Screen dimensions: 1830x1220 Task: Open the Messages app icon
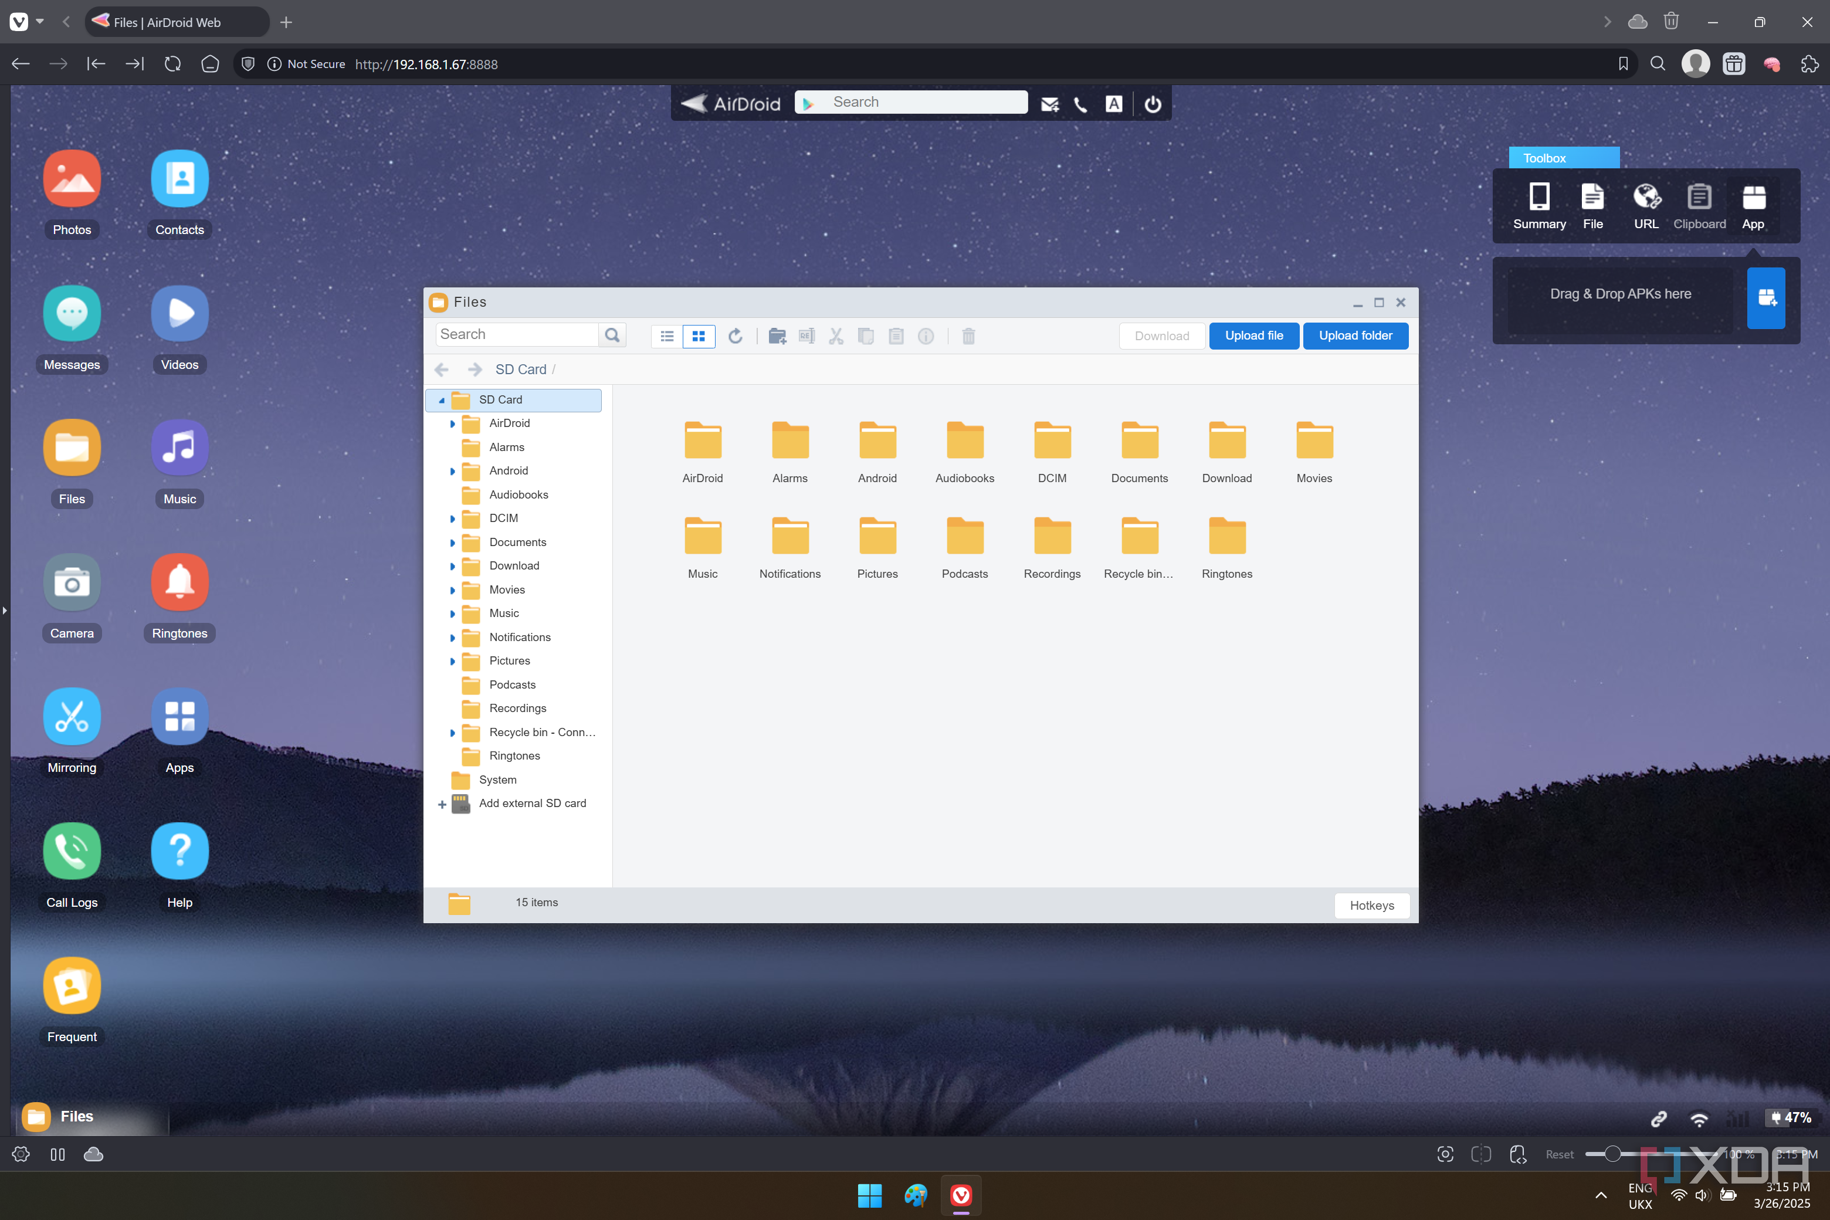72,314
